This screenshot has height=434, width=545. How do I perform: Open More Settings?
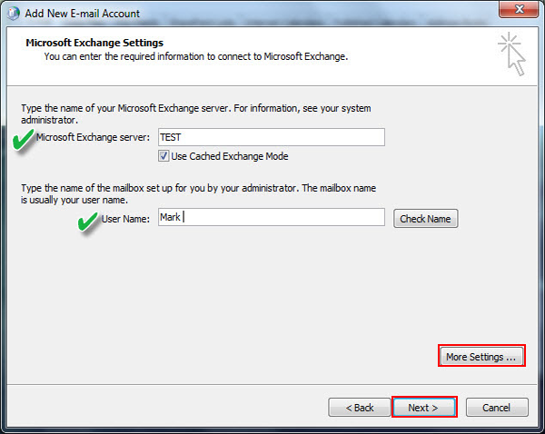(481, 357)
